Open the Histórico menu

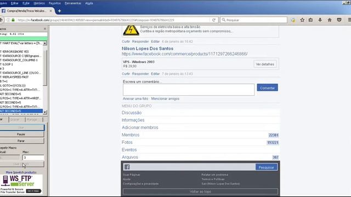click(39, 3)
